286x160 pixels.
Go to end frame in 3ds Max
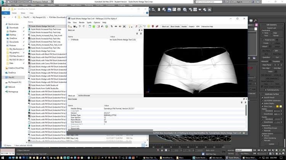point(269,150)
